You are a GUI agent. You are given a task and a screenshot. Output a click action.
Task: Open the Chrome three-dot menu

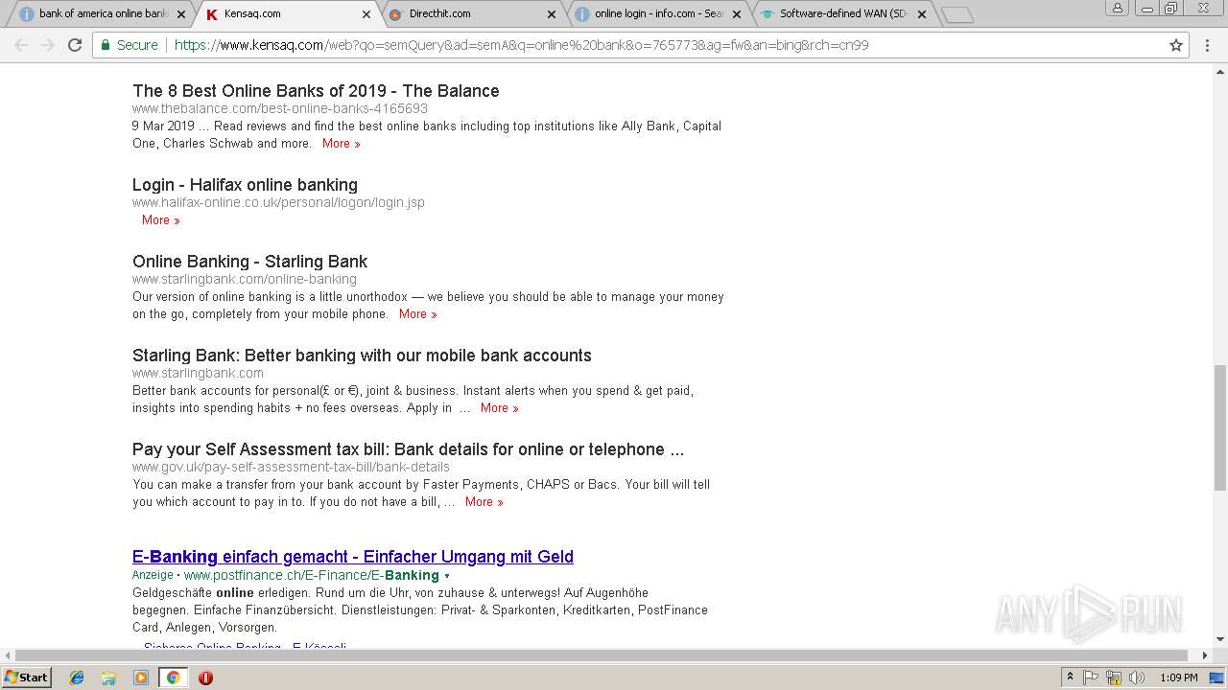(1207, 45)
